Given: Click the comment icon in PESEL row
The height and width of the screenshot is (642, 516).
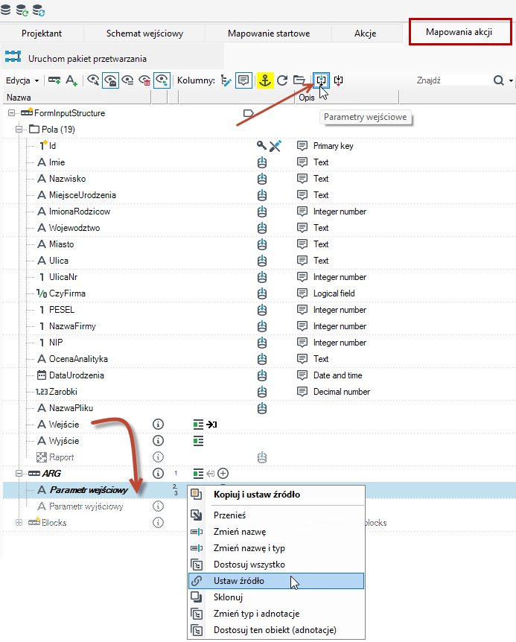Looking at the screenshot, I should point(302,310).
